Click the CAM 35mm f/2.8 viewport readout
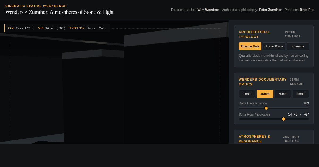This screenshot has width=319, height=167. pyautogui.click(x=21, y=28)
